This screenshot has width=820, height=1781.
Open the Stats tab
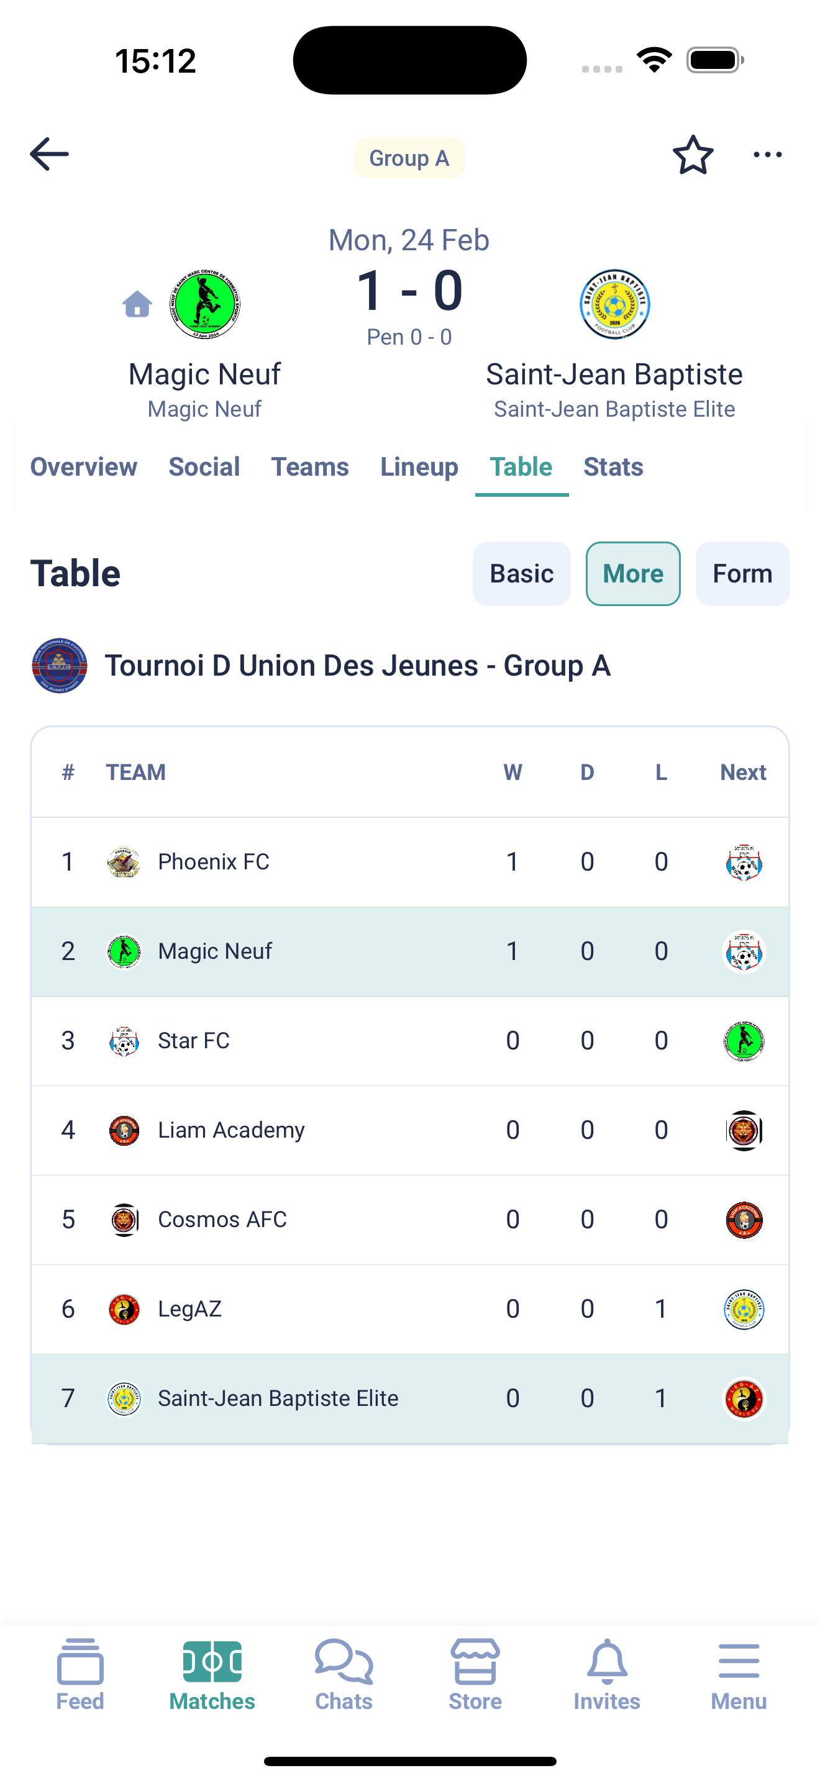coord(613,468)
